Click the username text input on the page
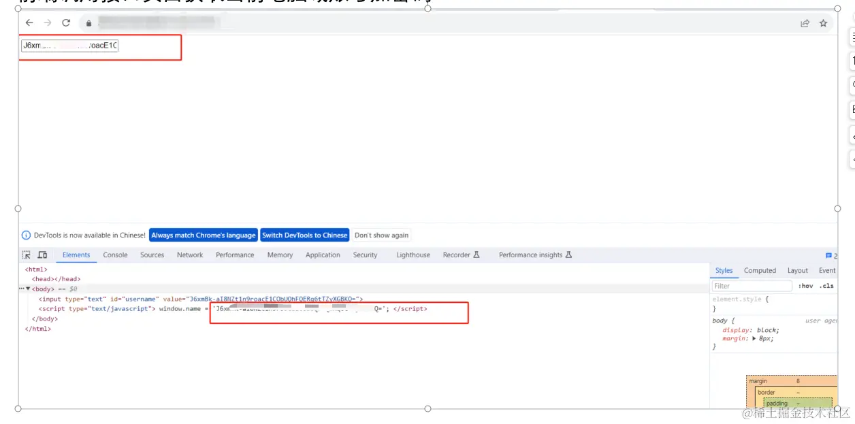The height and width of the screenshot is (424, 855). (x=70, y=46)
